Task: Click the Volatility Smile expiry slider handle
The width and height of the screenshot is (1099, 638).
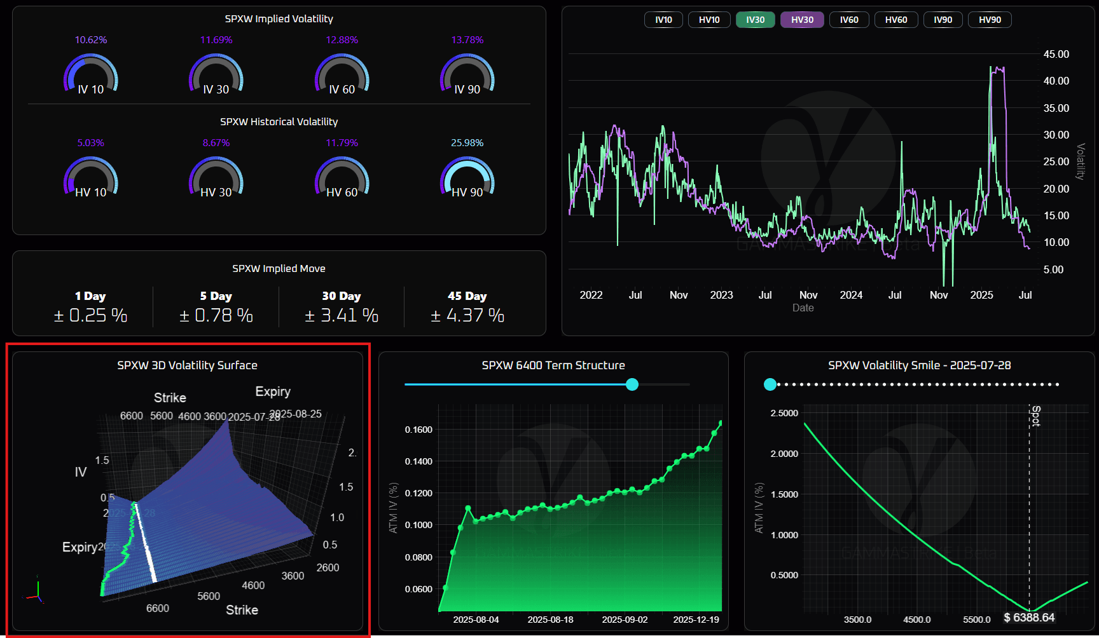Action: point(770,384)
